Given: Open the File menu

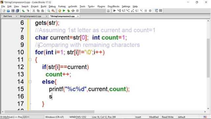Looking at the screenshot, I should click(3, 6).
